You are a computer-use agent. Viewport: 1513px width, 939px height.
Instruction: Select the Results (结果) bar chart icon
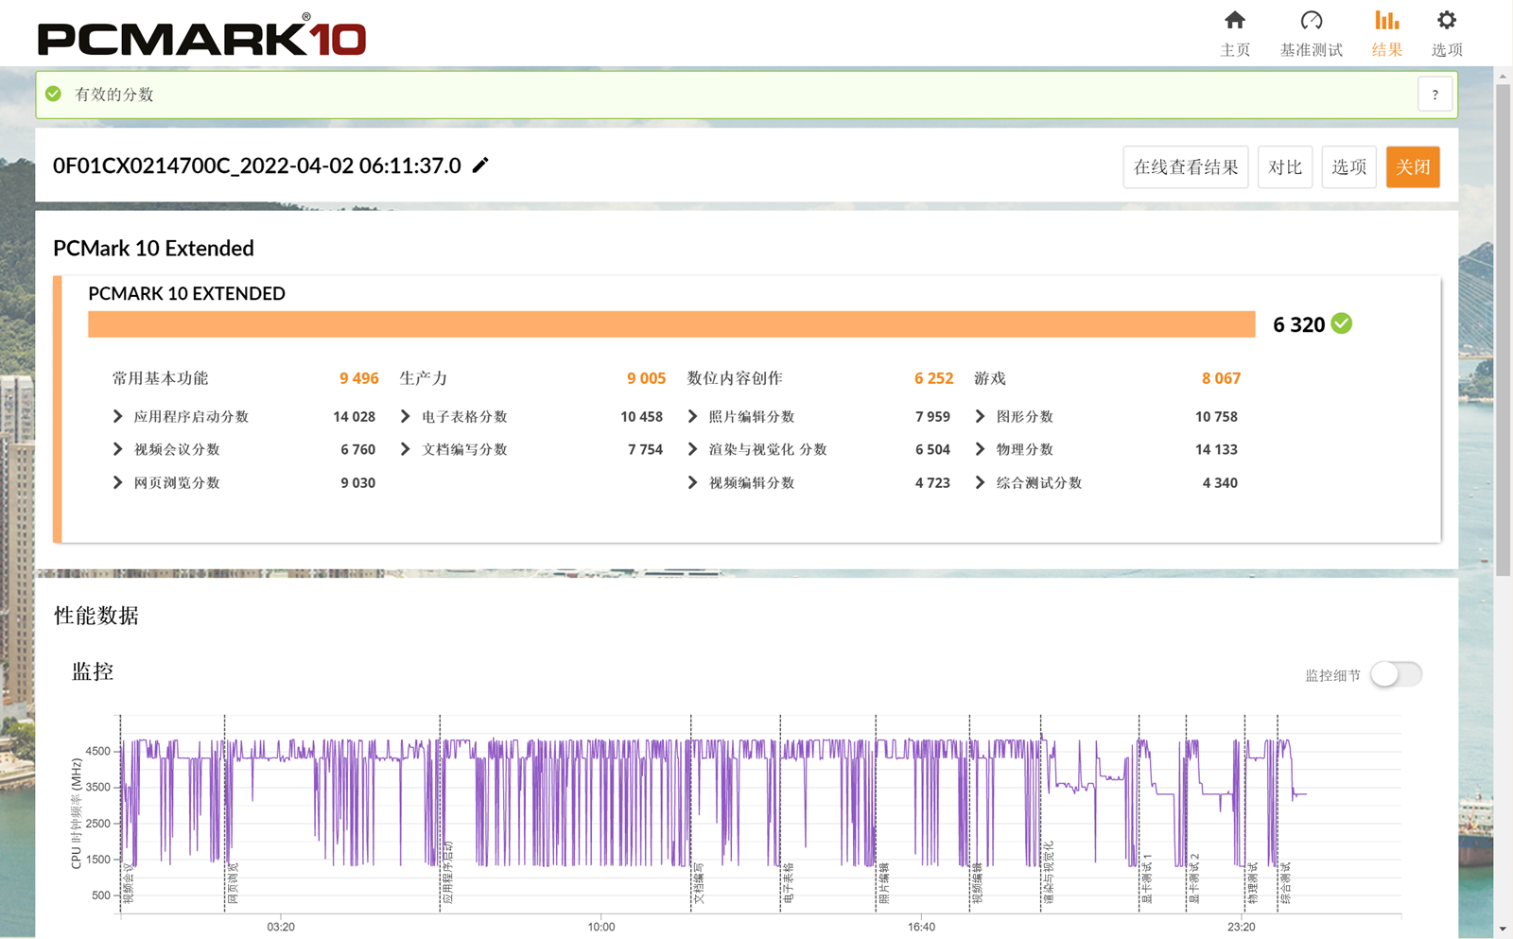(1386, 21)
